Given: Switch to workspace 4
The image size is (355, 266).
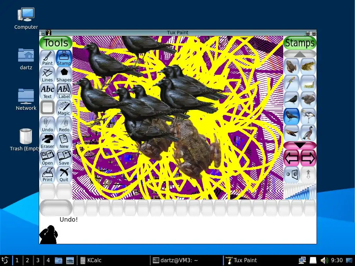Looking at the screenshot, I should coord(48,260).
